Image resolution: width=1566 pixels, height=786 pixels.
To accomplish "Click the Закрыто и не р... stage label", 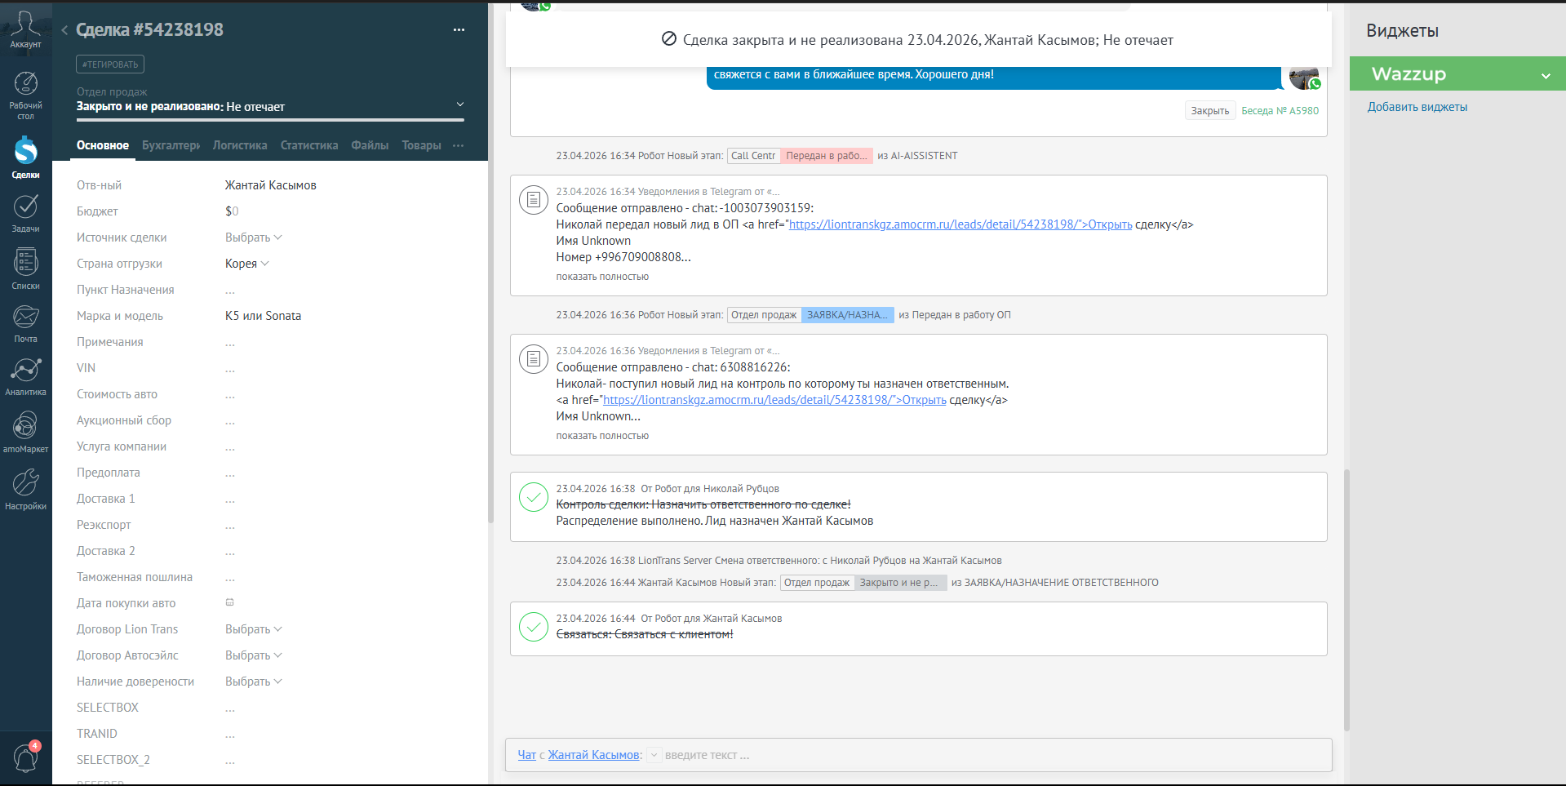I will point(900,583).
